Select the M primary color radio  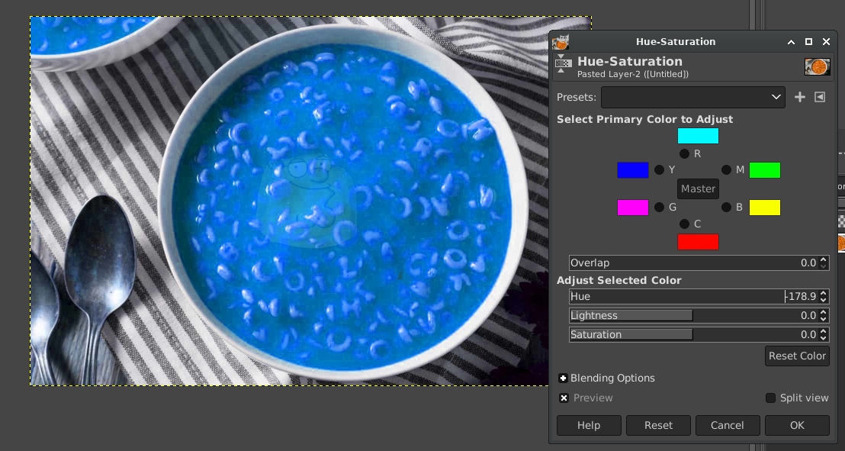tap(727, 170)
